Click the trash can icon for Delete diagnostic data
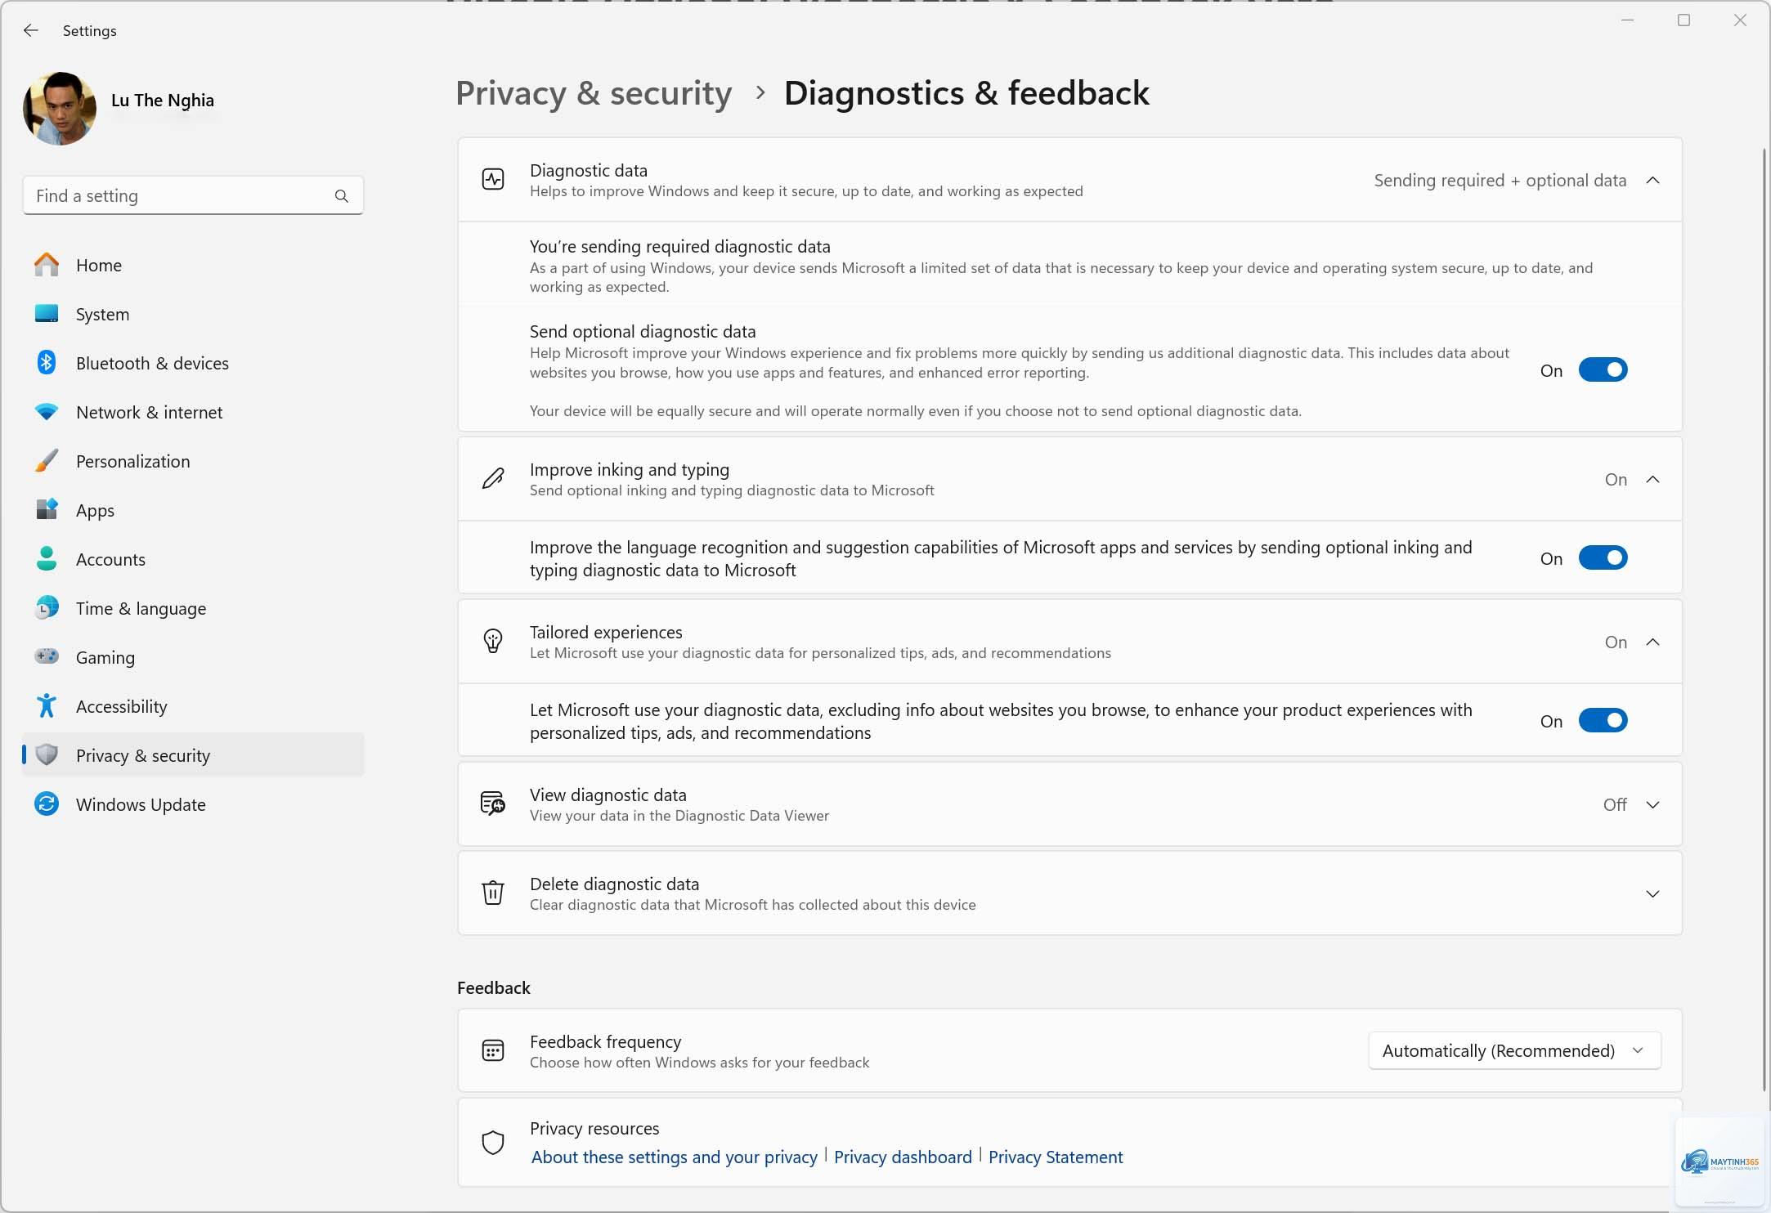 (493, 893)
